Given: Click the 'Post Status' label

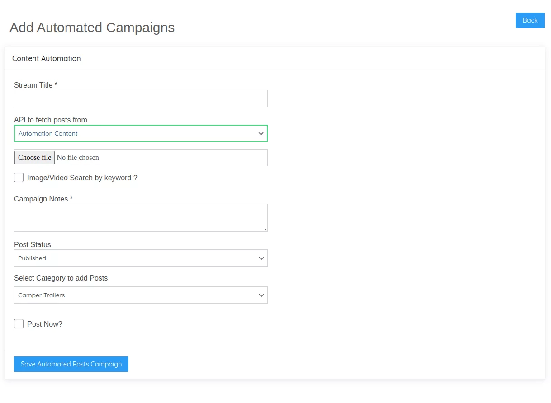Looking at the screenshot, I should tap(33, 244).
